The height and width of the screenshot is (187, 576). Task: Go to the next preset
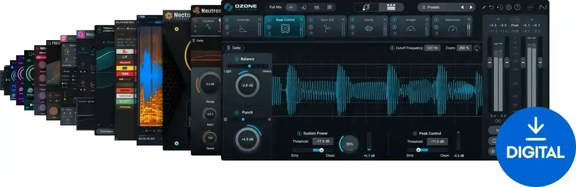tap(471, 7)
